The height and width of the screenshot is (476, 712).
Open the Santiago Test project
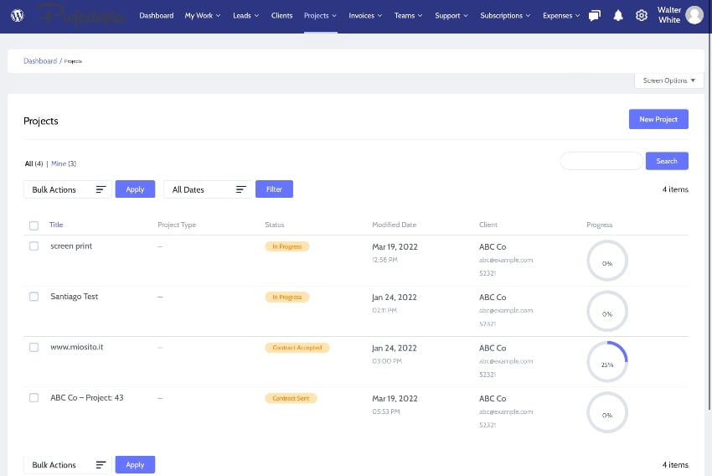pos(74,296)
